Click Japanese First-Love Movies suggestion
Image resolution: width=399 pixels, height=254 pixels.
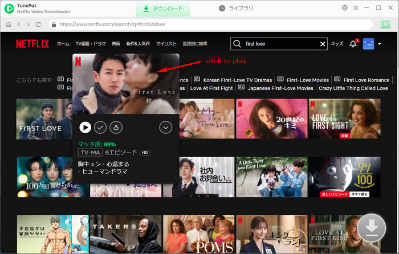pos(280,88)
